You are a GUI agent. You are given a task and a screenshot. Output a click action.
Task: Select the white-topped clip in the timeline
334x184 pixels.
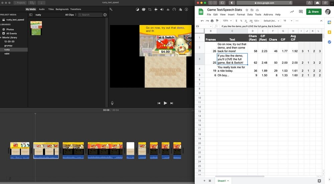pos(130,151)
